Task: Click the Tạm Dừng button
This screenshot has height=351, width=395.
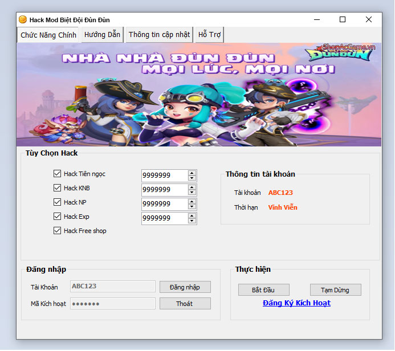Action: pyautogui.click(x=336, y=290)
